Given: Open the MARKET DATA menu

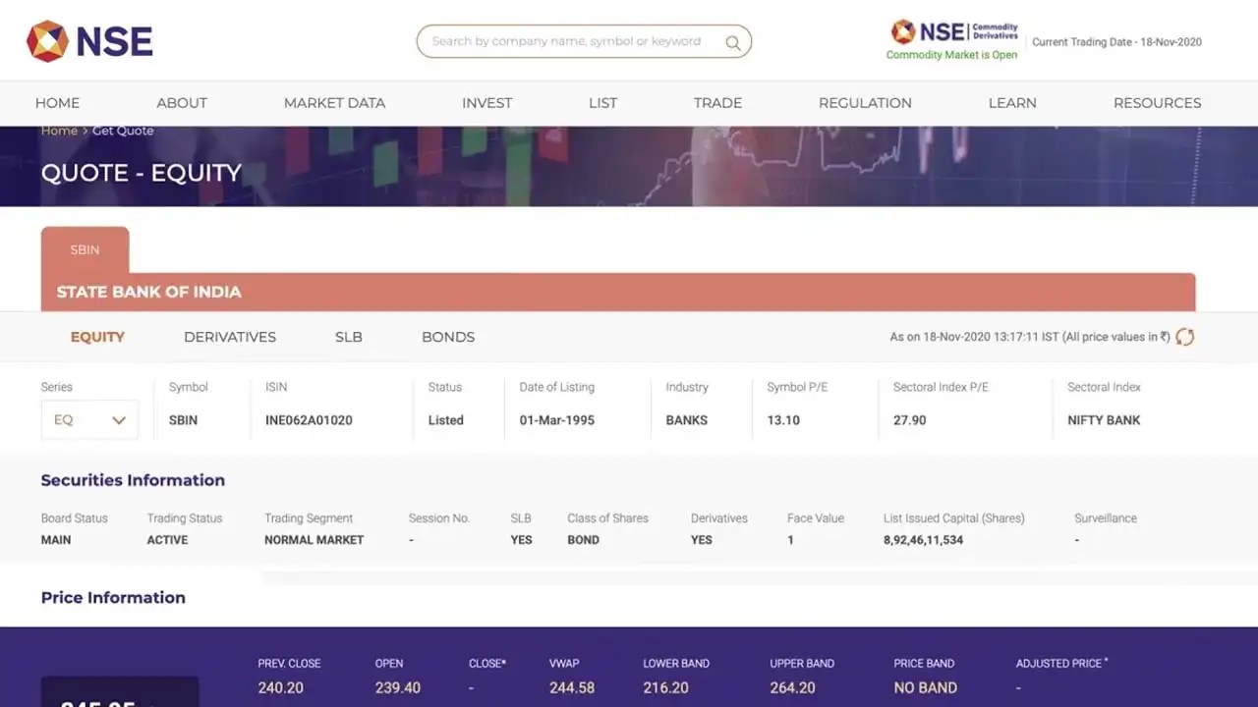Looking at the screenshot, I should click(x=334, y=102).
